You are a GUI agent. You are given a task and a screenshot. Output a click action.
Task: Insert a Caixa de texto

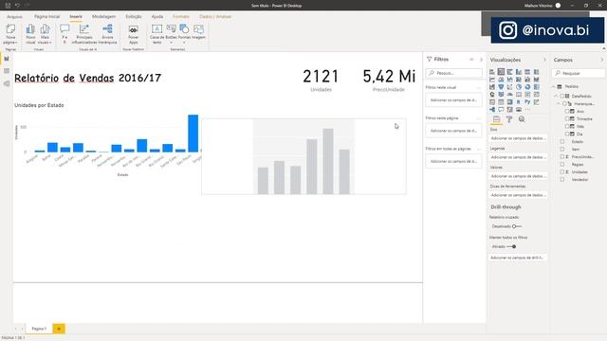pyautogui.click(x=156, y=34)
